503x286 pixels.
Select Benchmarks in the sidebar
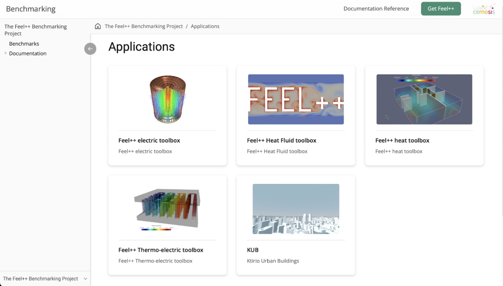24,44
